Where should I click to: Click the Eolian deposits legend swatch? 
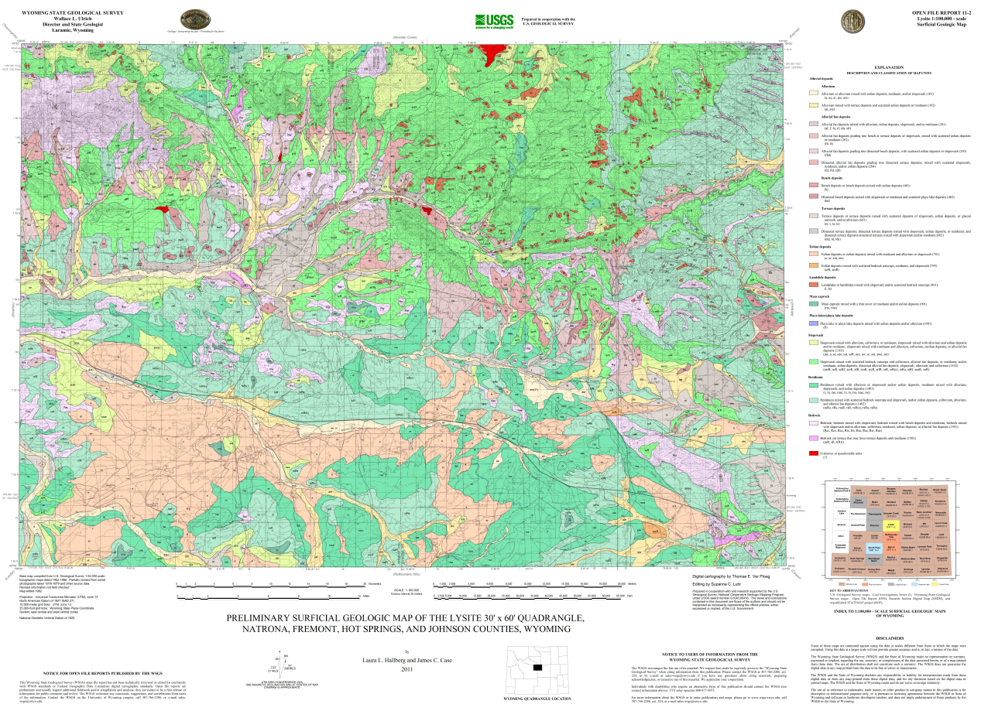(814, 253)
